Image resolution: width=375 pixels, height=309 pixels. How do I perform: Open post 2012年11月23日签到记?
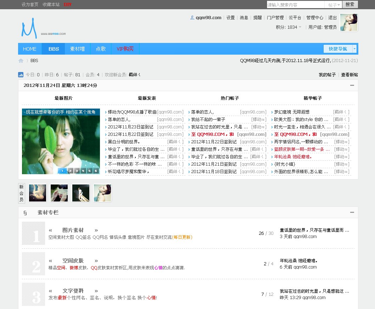[x=130, y=127]
